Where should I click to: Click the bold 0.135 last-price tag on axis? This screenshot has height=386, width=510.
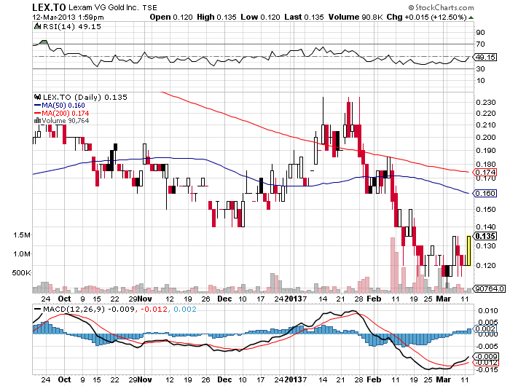point(485,236)
